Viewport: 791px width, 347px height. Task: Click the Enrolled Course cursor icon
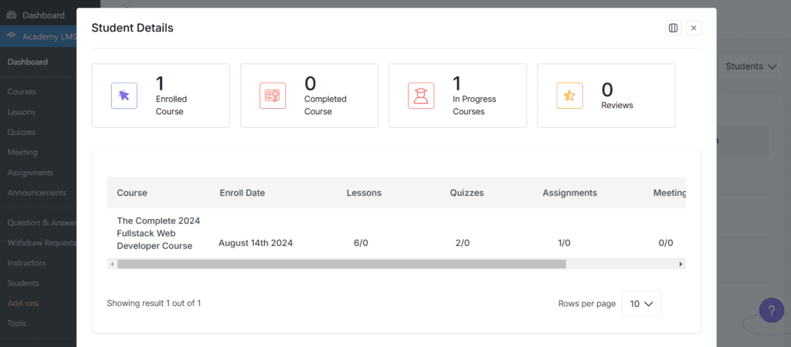(x=124, y=96)
